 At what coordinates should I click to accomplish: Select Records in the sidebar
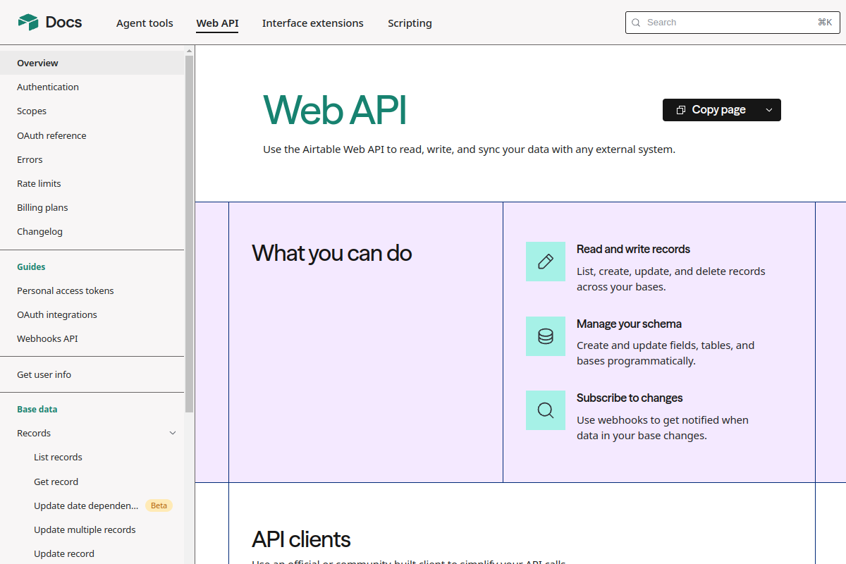coord(92,433)
